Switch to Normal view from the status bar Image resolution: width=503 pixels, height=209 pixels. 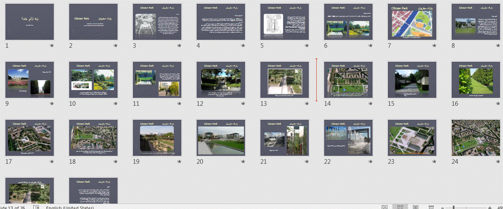(385, 207)
